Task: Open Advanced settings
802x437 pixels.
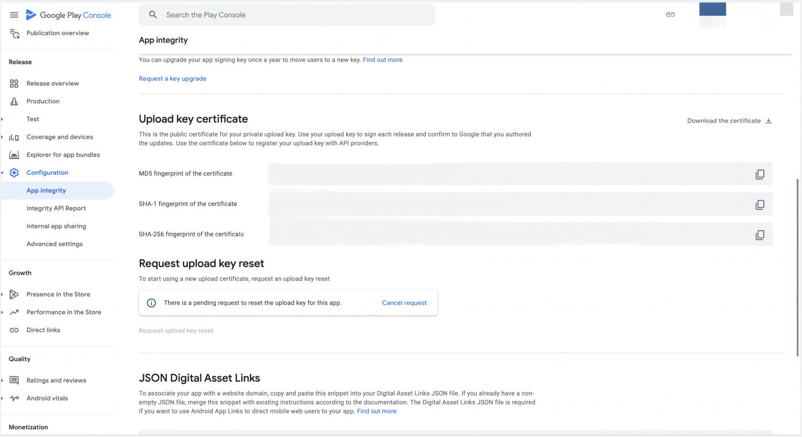Action: 54,244
